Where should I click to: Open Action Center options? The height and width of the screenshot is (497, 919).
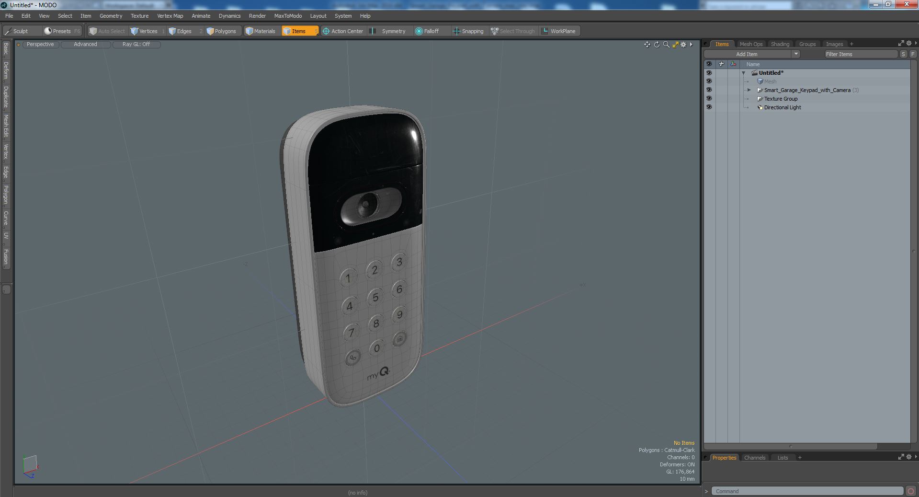343,31
